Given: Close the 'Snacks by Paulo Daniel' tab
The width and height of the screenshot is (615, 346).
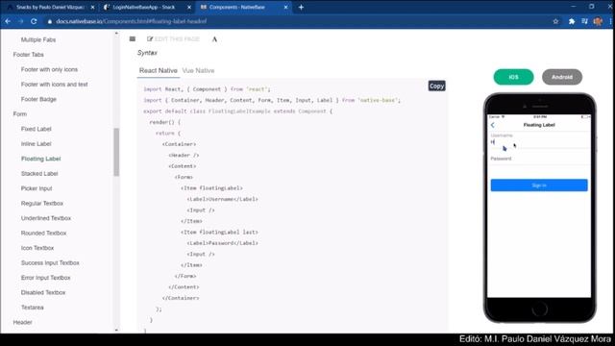Looking at the screenshot, I should 92,7.
